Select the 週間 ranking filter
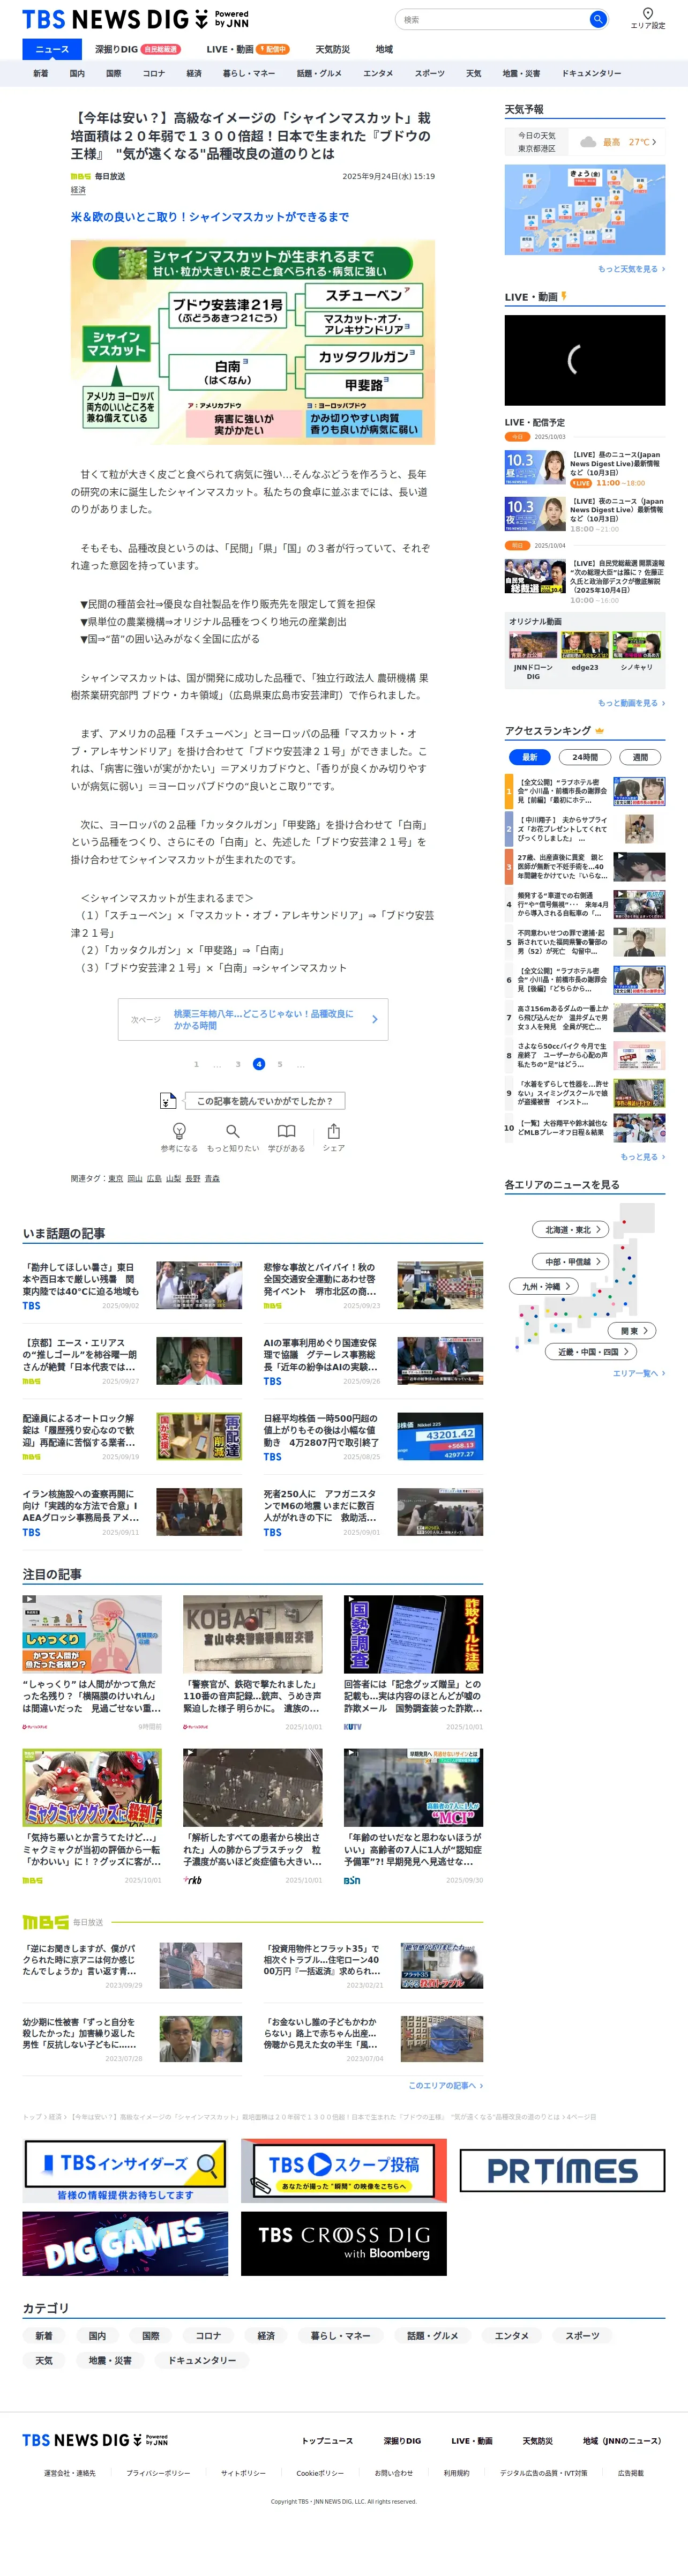 pos(640,757)
